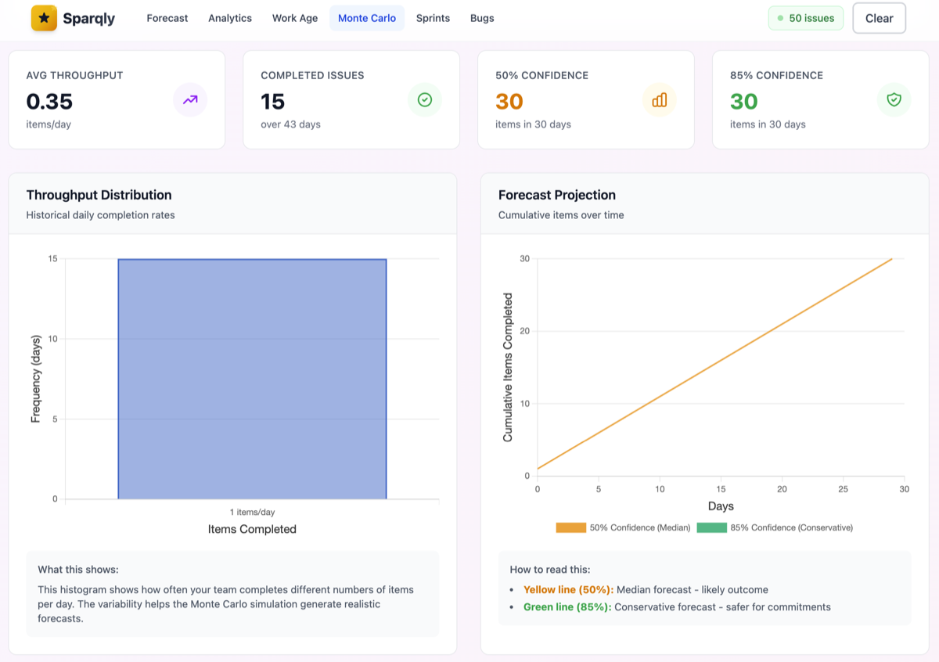This screenshot has height=662, width=939.
Task: Click the green dot in issues badge
Action: pyautogui.click(x=780, y=18)
